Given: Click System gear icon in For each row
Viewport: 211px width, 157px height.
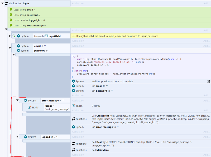Looking at the screenshot, I should tap(18, 36).
